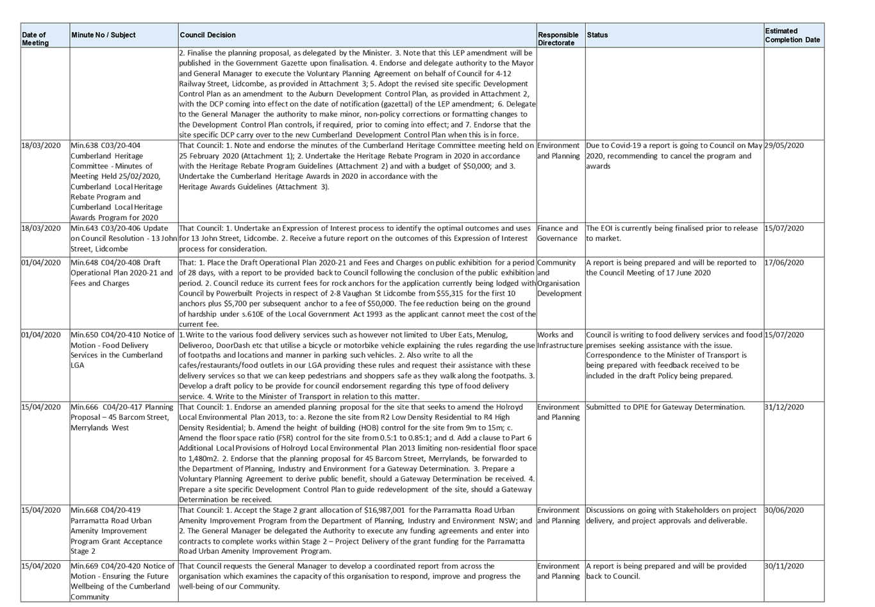Click status 'Discussions on going with Stakeholders'
This screenshot has height=607, width=875.
672,516
